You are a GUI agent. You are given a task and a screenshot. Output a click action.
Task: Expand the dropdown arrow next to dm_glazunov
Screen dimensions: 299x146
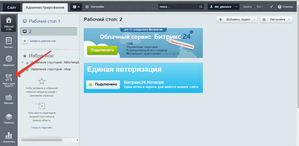point(236,7)
